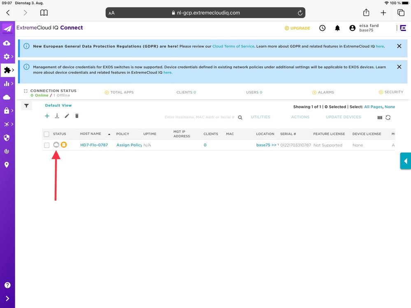411x308 pixels.
Task: Expand the right side panel tab
Action: pyautogui.click(x=406, y=161)
